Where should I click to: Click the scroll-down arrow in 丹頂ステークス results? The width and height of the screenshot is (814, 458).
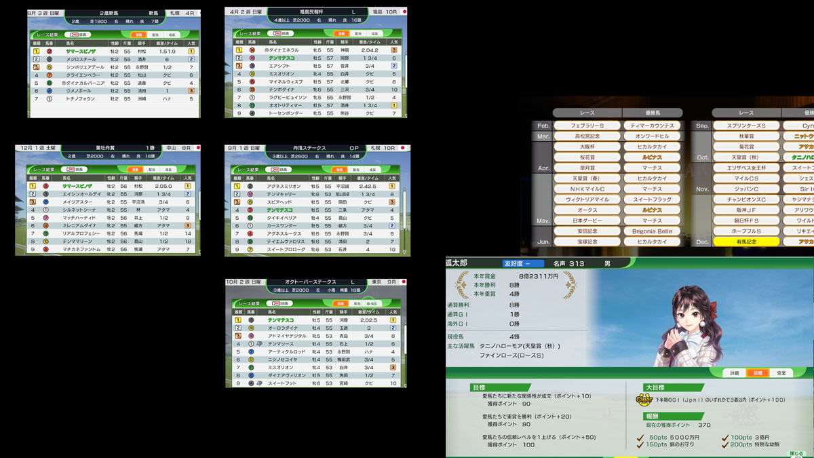[406, 252]
